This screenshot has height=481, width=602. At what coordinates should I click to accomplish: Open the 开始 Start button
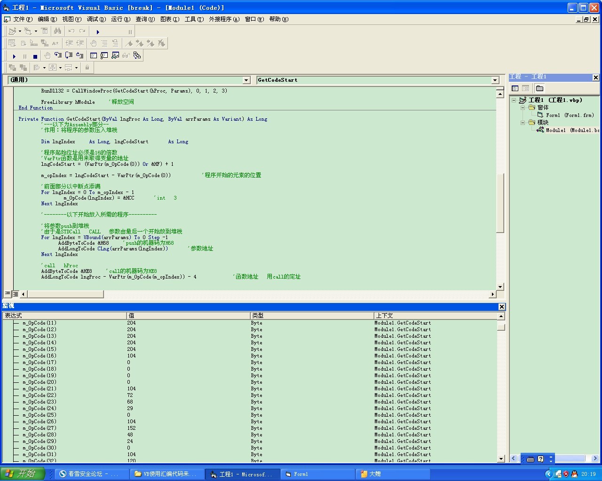point(22,474)
